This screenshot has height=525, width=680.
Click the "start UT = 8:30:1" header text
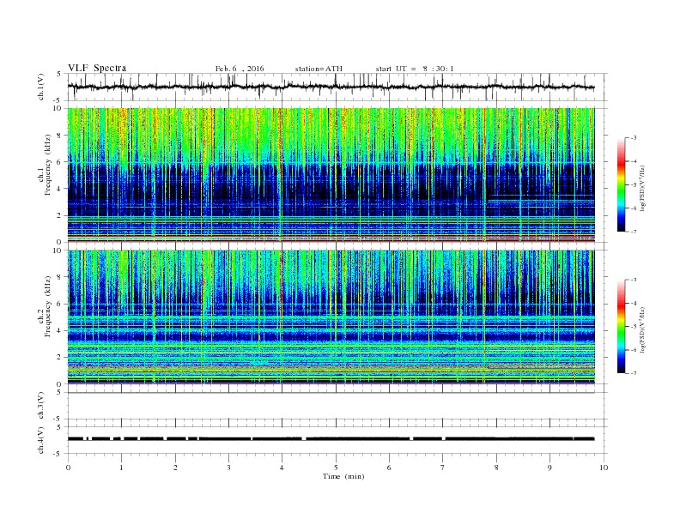(415, 69)
